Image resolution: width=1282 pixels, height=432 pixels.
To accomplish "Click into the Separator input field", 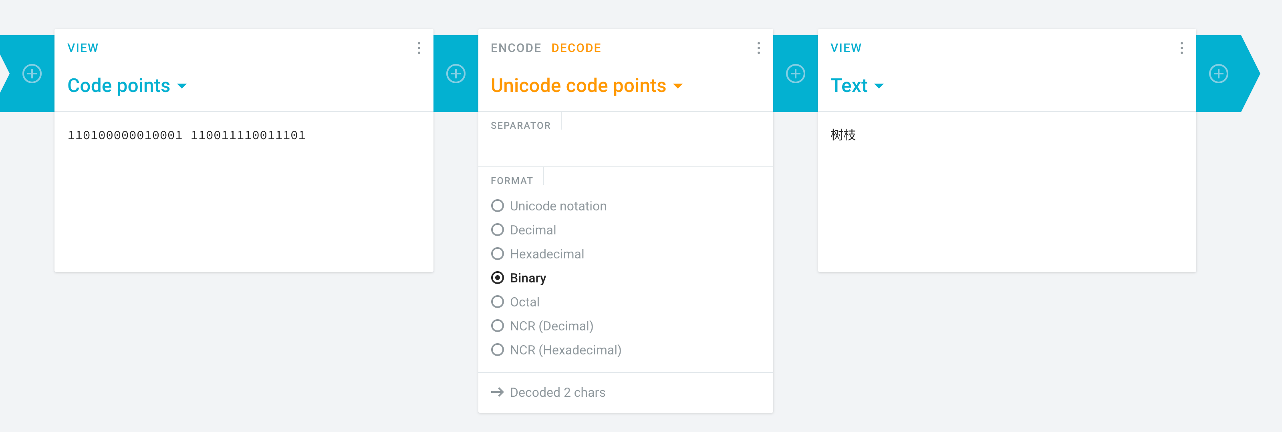I will [x=625, y=148].
